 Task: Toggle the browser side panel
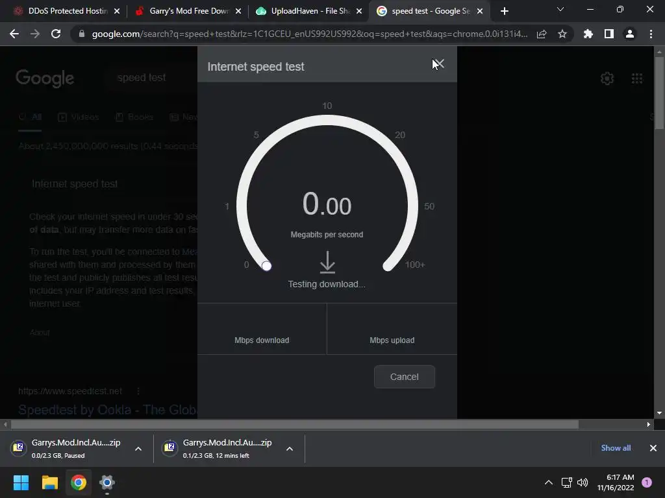(609, 34)
